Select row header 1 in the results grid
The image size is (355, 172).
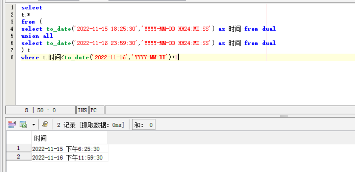(x=19, y=148)
